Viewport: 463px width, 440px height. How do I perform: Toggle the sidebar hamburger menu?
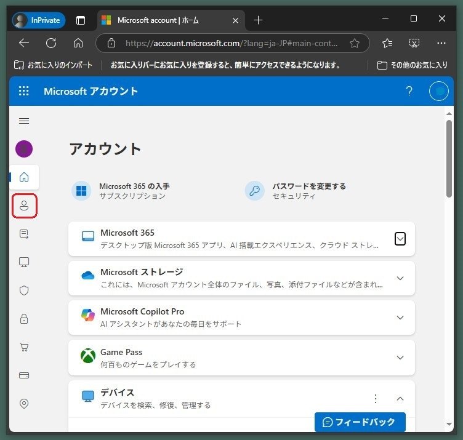24,121
